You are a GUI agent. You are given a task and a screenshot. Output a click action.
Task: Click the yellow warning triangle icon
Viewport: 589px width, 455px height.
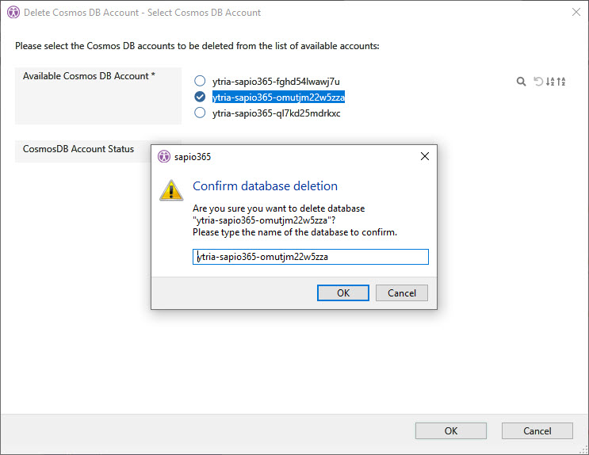click(171, 190)
